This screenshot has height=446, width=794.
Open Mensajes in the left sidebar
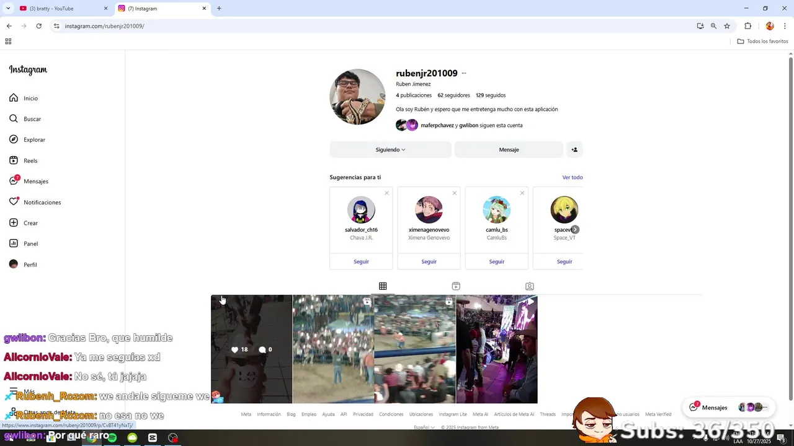tap(29, 181)
